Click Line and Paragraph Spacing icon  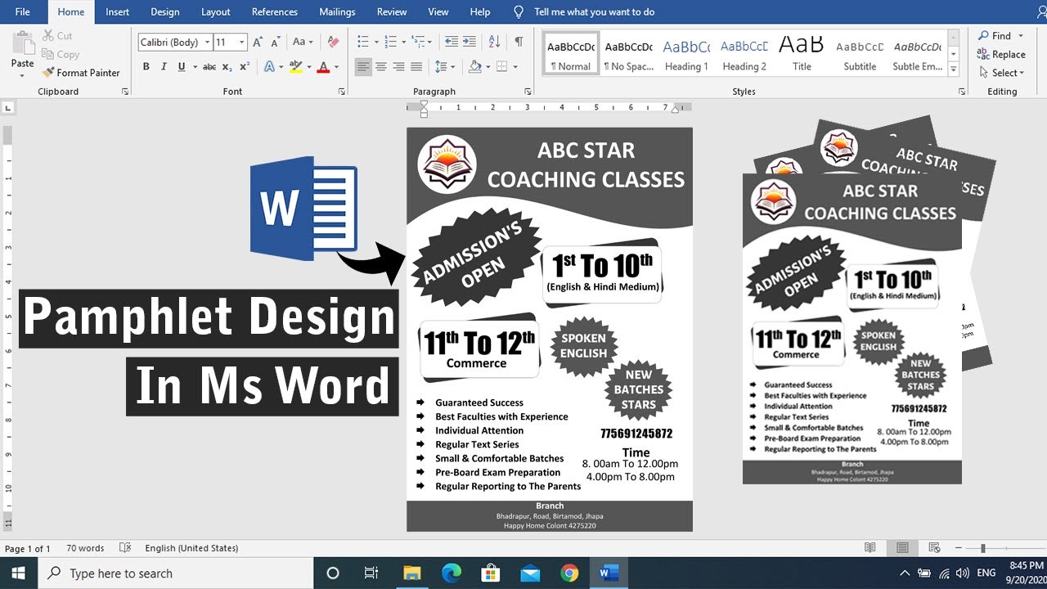tap(442, 67)
